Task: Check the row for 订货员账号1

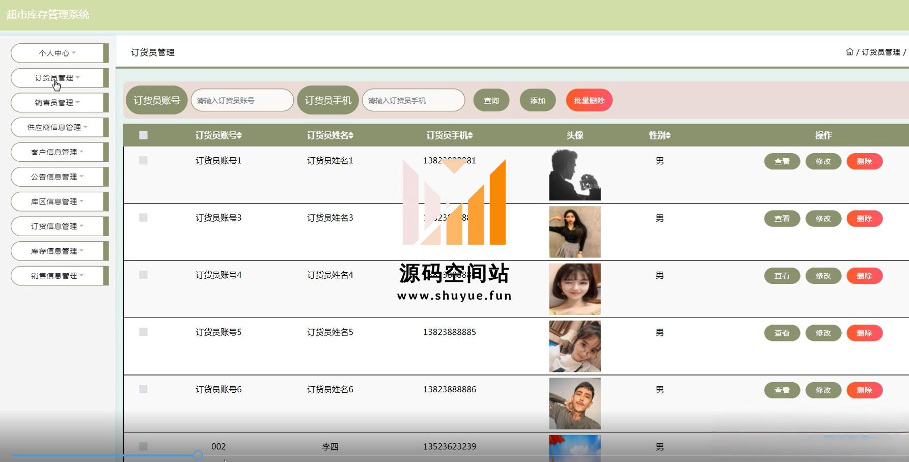Action: 143,160
